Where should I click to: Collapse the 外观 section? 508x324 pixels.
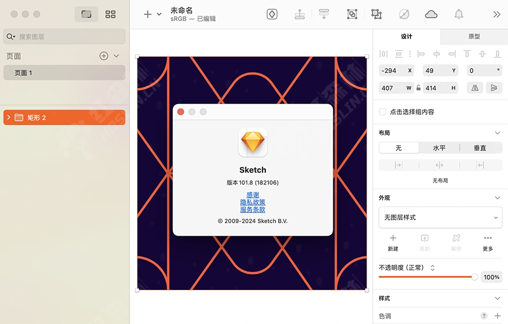tap(497, 198)
